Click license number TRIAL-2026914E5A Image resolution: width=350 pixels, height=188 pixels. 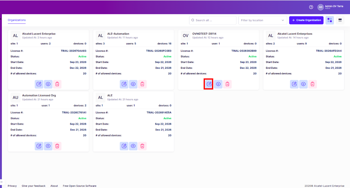click(159, 113)
